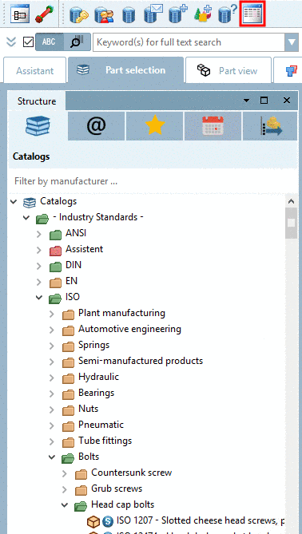The height and width of the screenshot is (534, 302).
Task: Collapse search options with double chevron
Action: pyautogui.click(x=11, y=42)
